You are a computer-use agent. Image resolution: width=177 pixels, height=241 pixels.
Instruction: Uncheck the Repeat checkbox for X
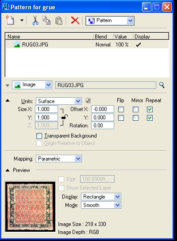150,109
